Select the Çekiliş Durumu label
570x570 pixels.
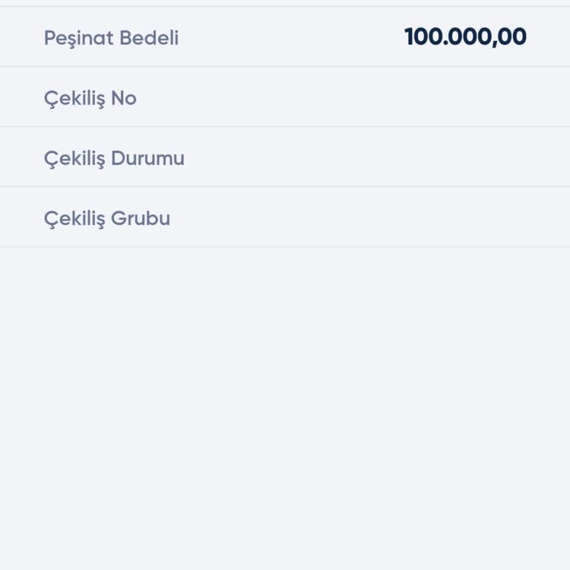(x=114, y=159)
